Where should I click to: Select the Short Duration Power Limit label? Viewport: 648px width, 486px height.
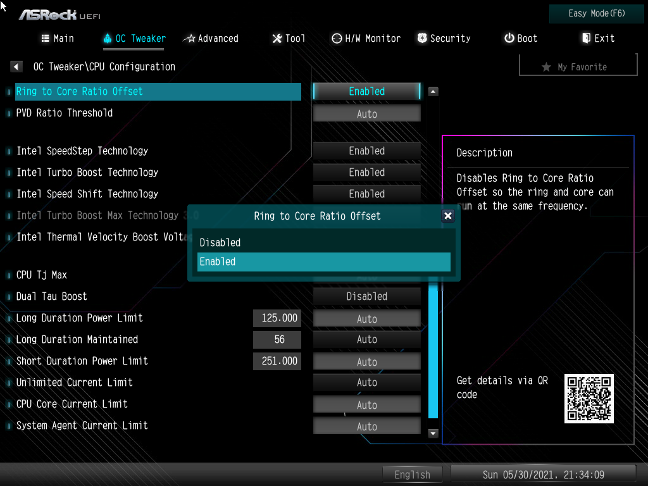click(x=82, y=361)
